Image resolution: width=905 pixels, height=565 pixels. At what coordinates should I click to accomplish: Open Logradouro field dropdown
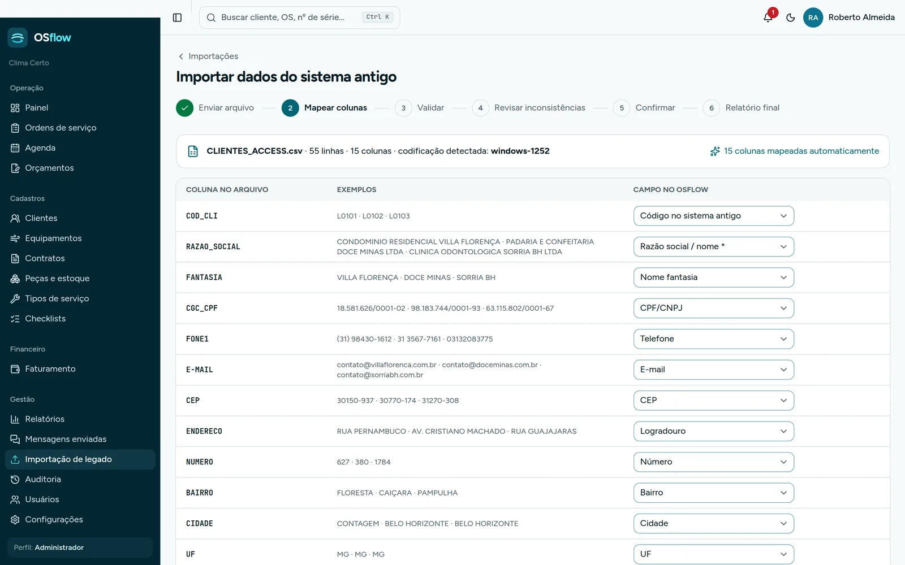713,431
